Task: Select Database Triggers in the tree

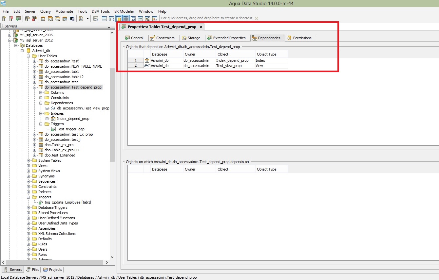Action: pos(53,207)
